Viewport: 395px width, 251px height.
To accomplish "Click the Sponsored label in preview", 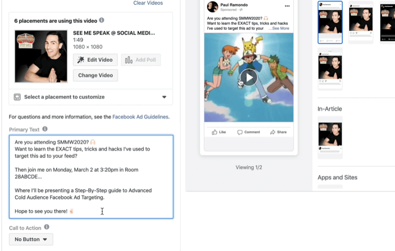I will 229,10.
